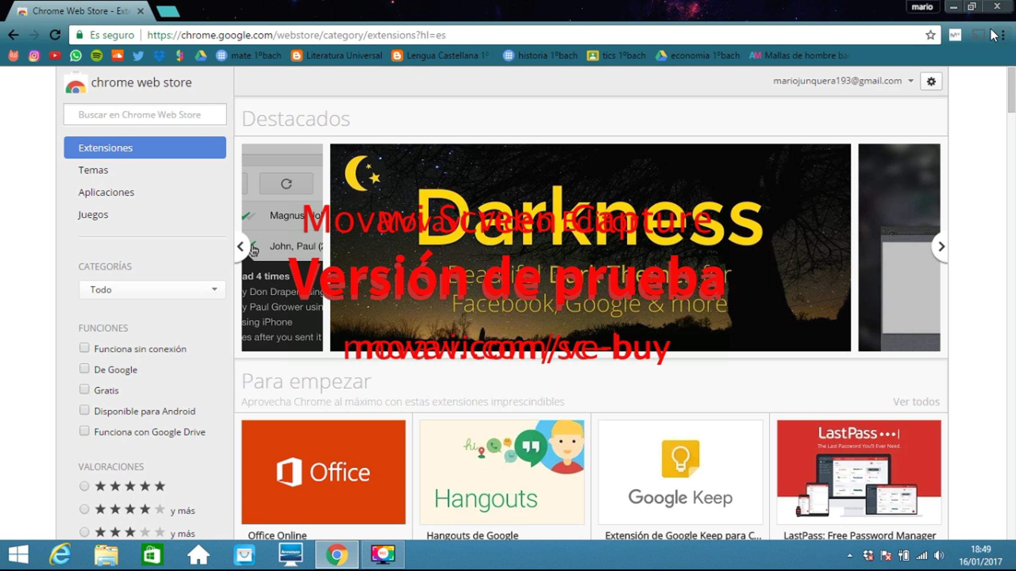
Task: Open the mariojunquera193@gmail.com account dropdown
Action: (843, 81)
